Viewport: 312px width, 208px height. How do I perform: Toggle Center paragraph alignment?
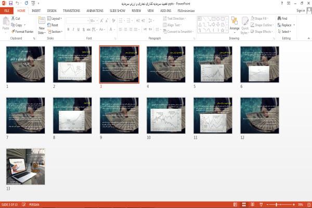click(125, 30)
